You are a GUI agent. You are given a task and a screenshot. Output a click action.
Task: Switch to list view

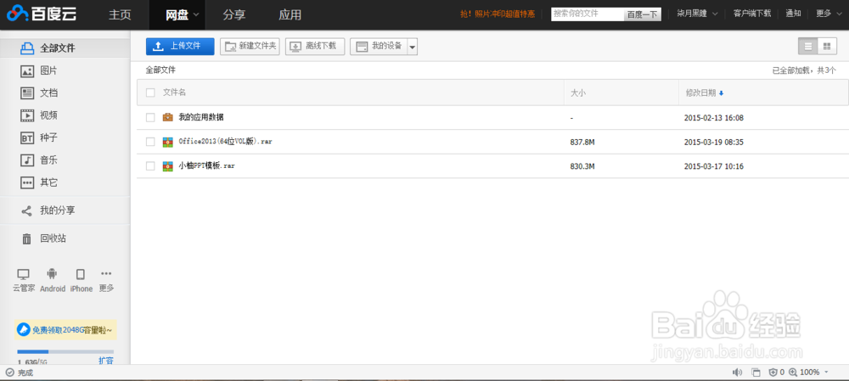coord(808,47)
